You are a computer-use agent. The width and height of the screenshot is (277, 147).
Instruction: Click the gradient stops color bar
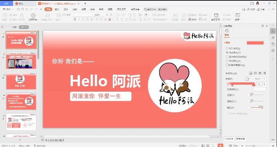pos(241,84)
